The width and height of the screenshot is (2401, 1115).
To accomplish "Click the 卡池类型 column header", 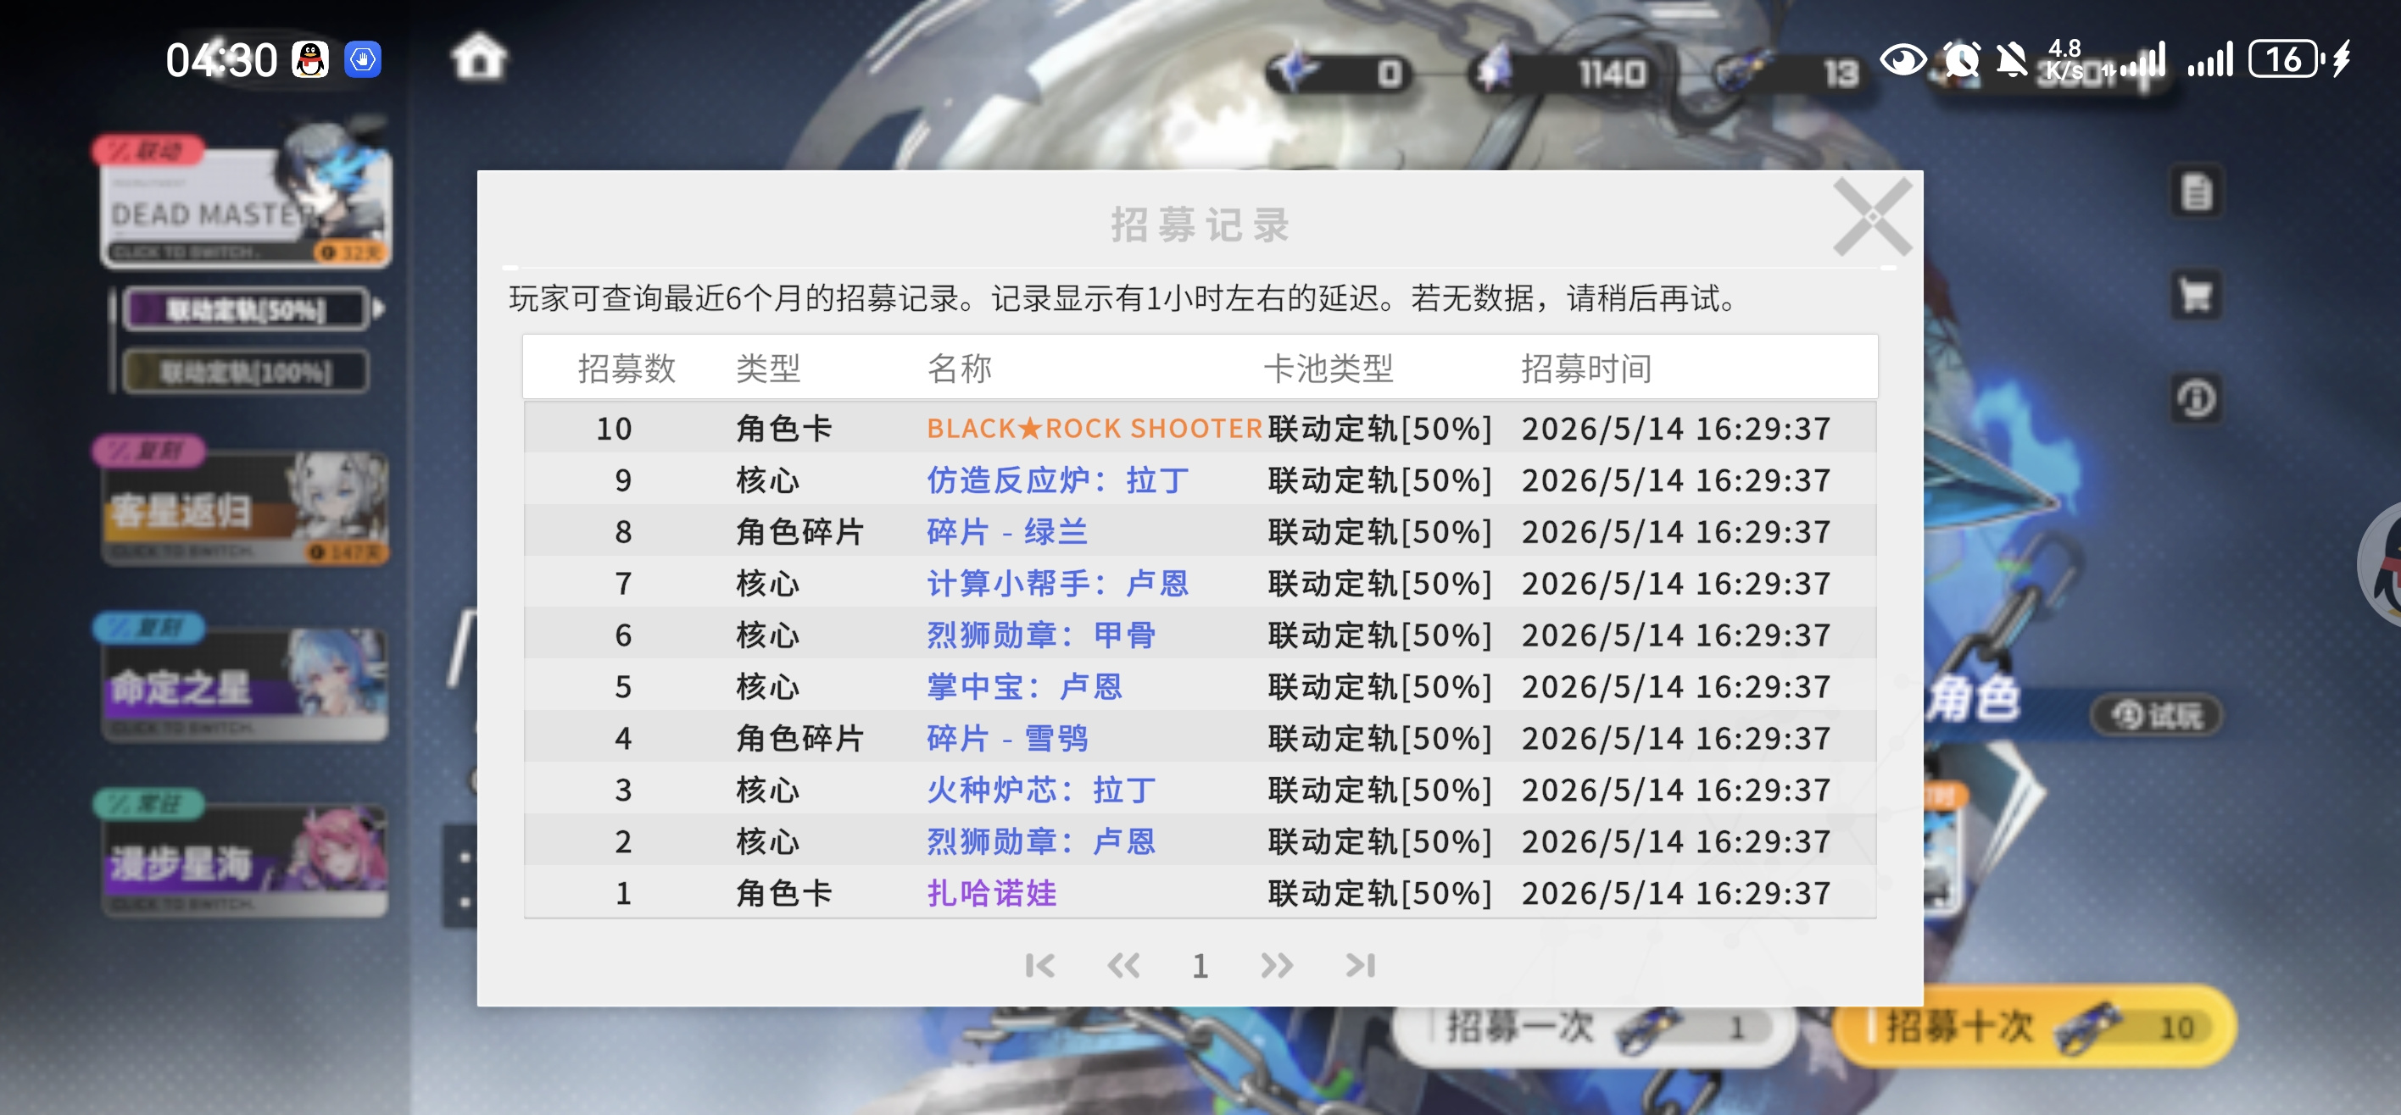I will 1329,369.
